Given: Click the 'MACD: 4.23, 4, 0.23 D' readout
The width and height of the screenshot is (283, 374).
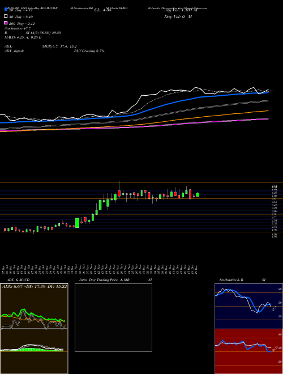Looking at the screenshot, I should click(x=23, y=37).
